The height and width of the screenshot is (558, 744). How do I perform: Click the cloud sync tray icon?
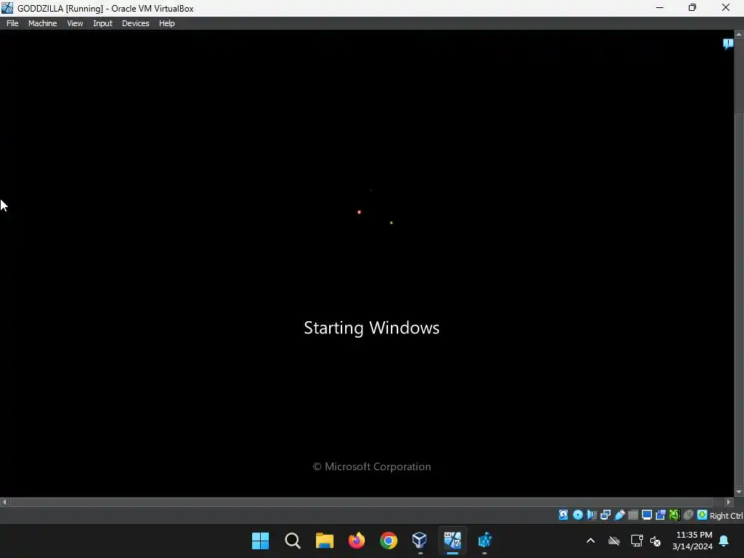pos(614,541)
